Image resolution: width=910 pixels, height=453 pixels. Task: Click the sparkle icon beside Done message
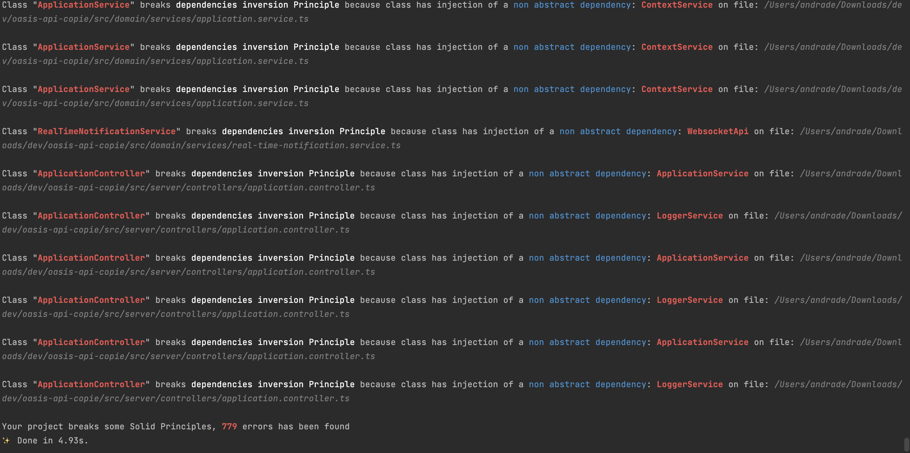pos(6,440)
